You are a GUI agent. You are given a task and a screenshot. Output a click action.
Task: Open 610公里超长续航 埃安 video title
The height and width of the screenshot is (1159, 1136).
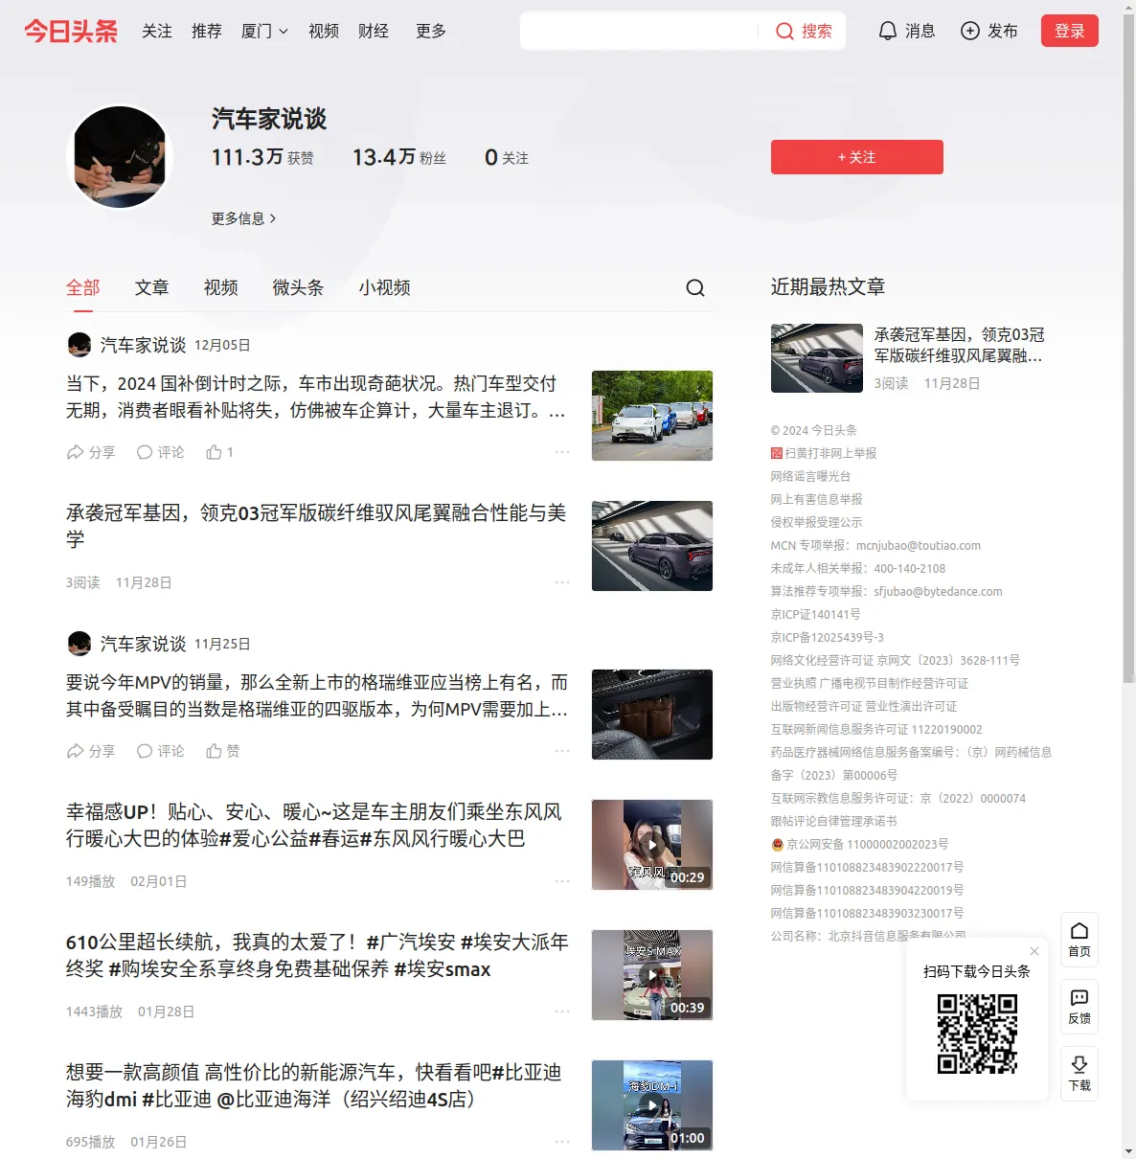pos(317,955)
